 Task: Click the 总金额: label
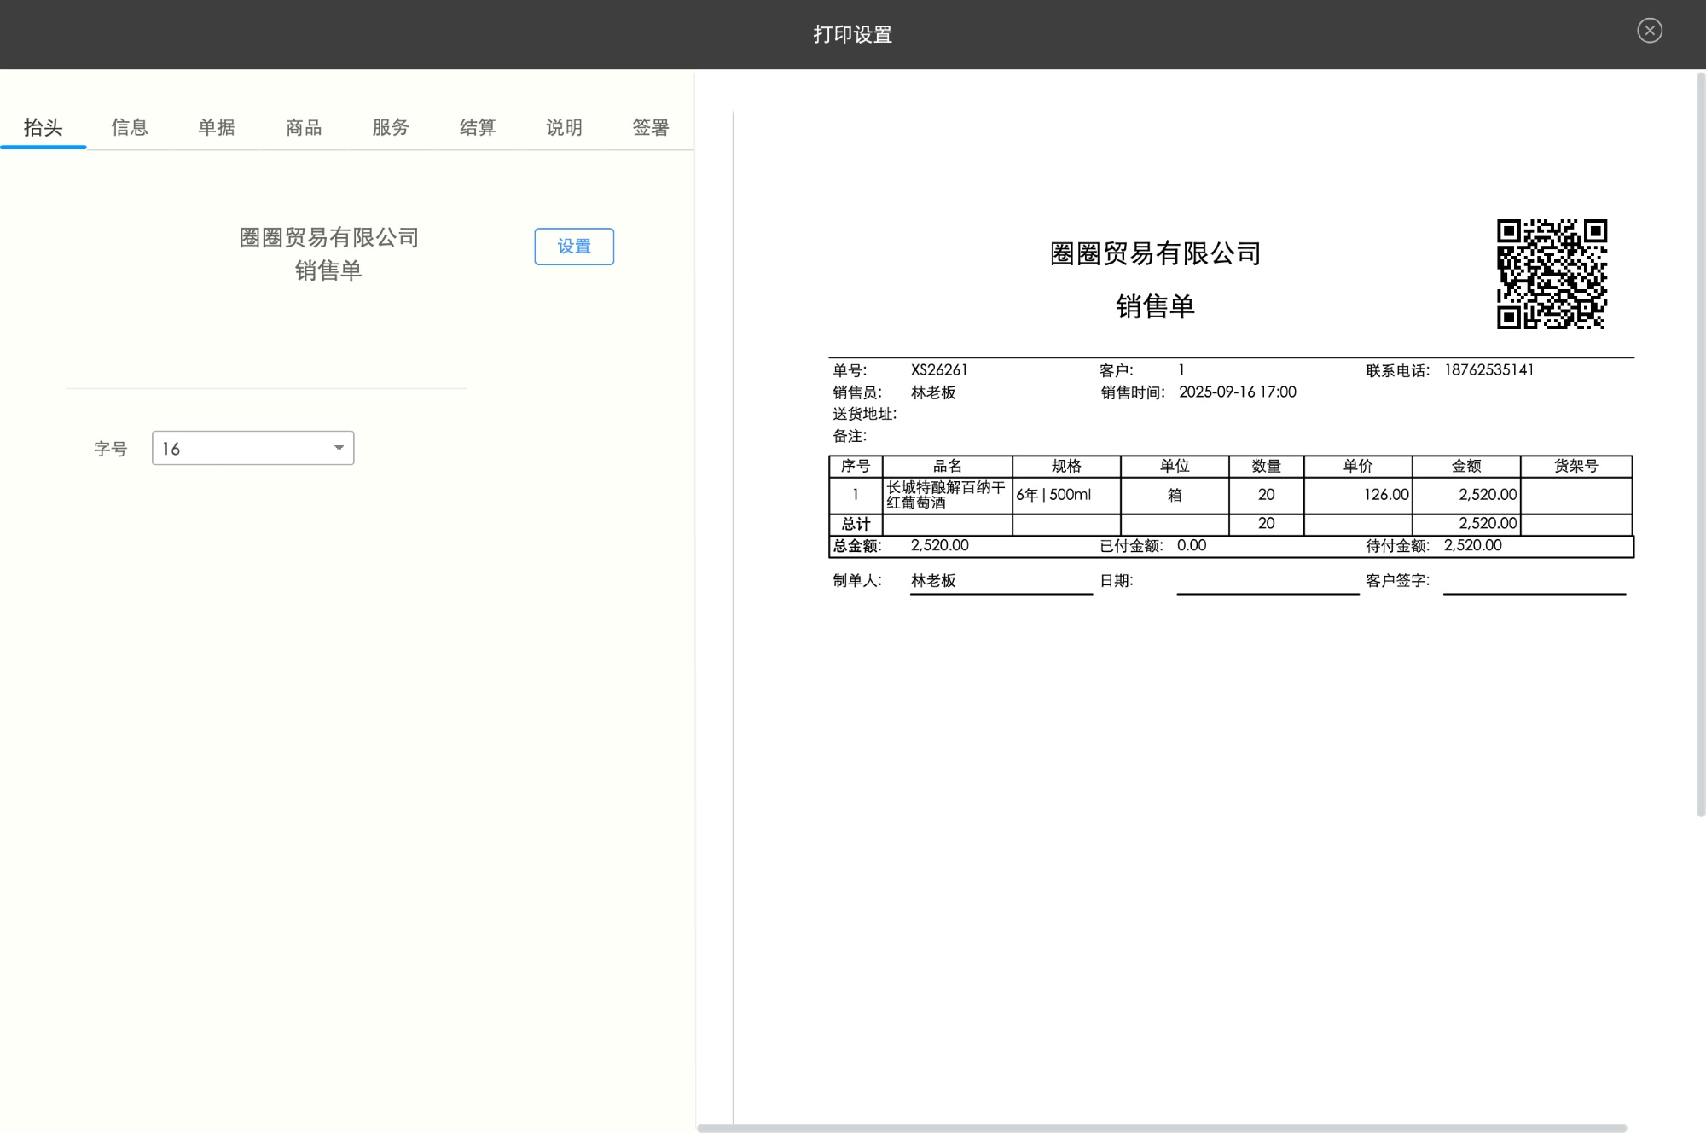[857, 546]
